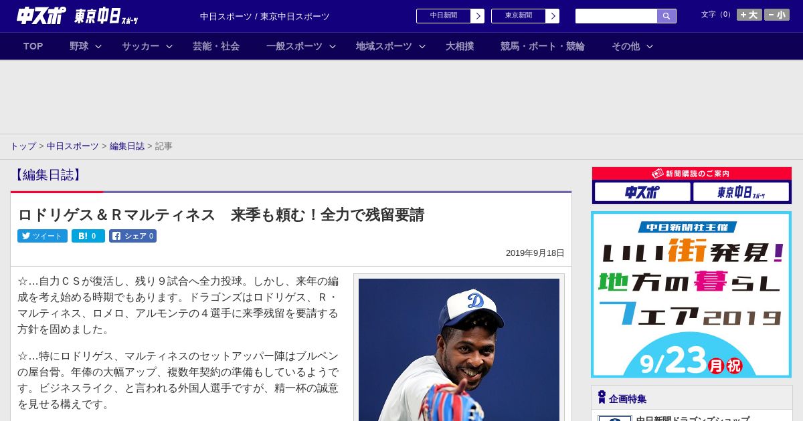Image resolution: width=803 pixels, height=421 pixels.
Task: Open the 中日新聞 link button
Action: click(450, 16)
